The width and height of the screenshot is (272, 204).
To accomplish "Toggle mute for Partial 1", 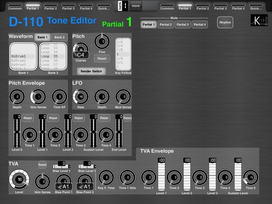I will tap(149, 24).
